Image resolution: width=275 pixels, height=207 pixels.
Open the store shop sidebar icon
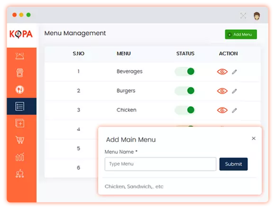click(x=20, y=73)
